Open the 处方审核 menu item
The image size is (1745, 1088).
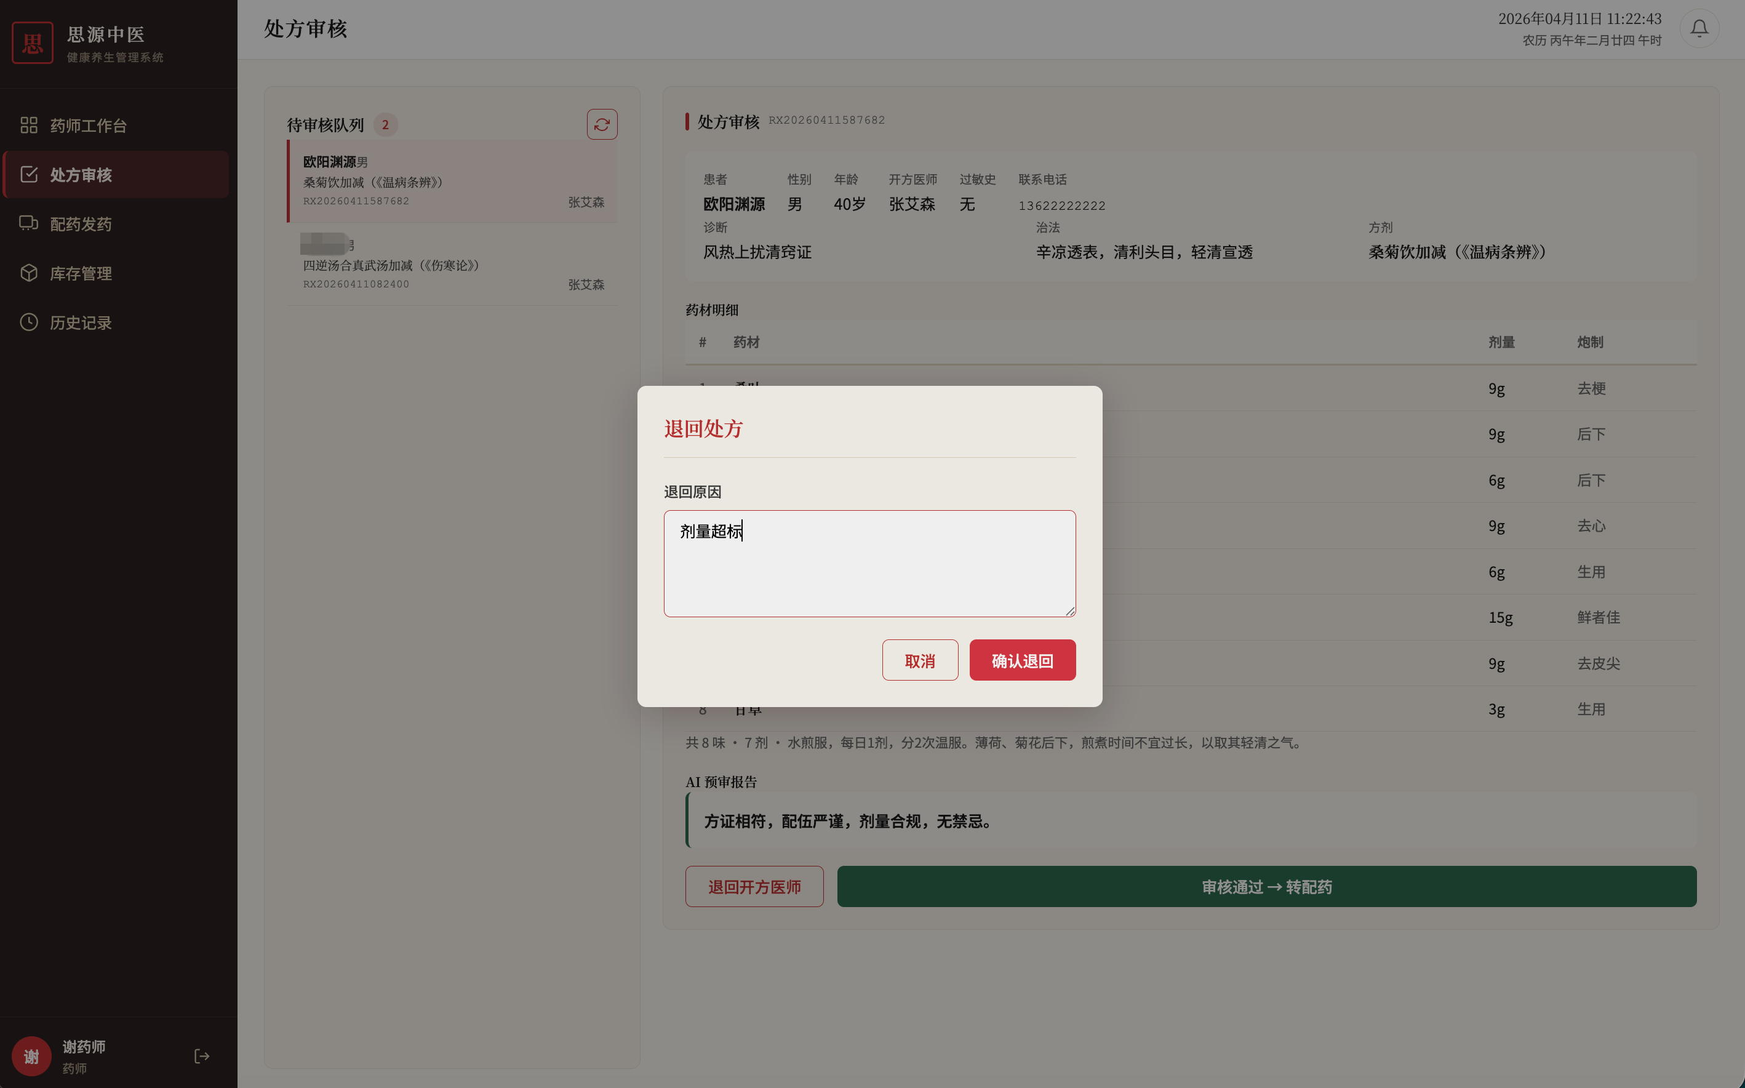[81, 175]
